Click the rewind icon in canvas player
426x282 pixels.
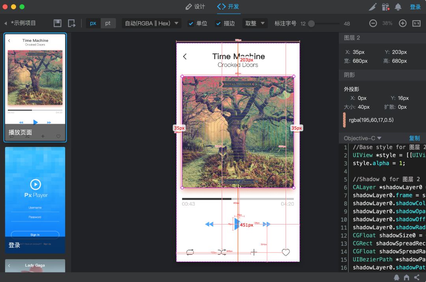pos(209,224)
